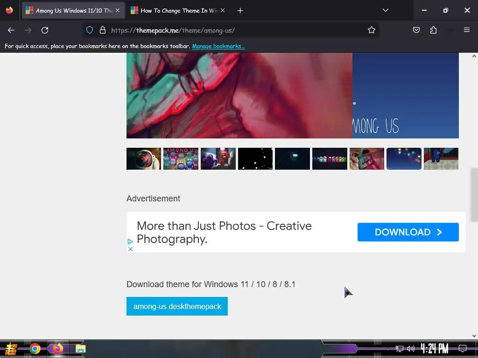
Task: Open Save to Pocket icon
Action: [x=416, y=30]
